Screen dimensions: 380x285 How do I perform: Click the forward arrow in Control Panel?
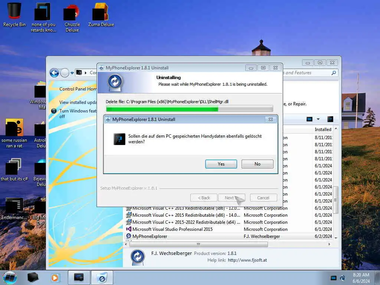[x=65, y=73]
